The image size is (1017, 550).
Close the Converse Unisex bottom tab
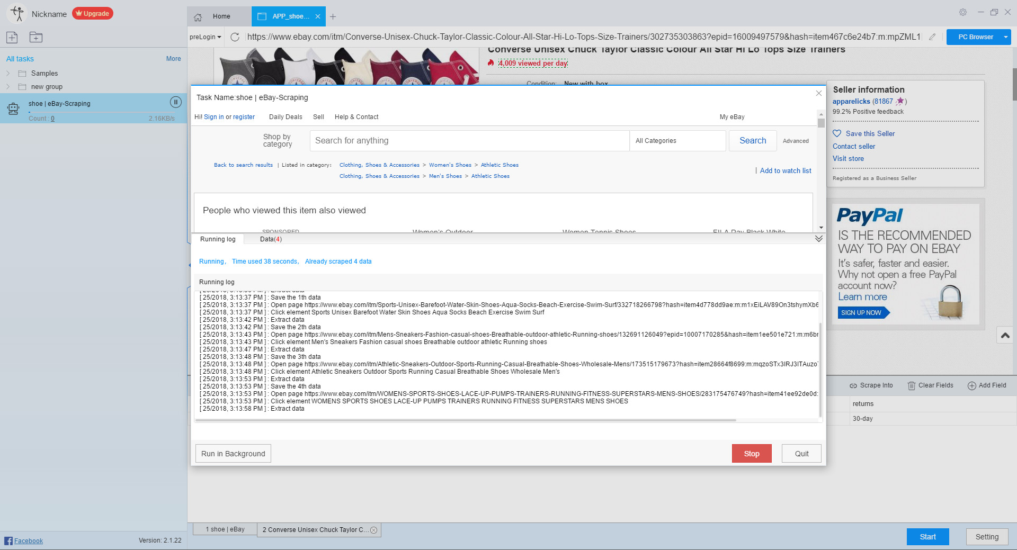click(373, 530)
